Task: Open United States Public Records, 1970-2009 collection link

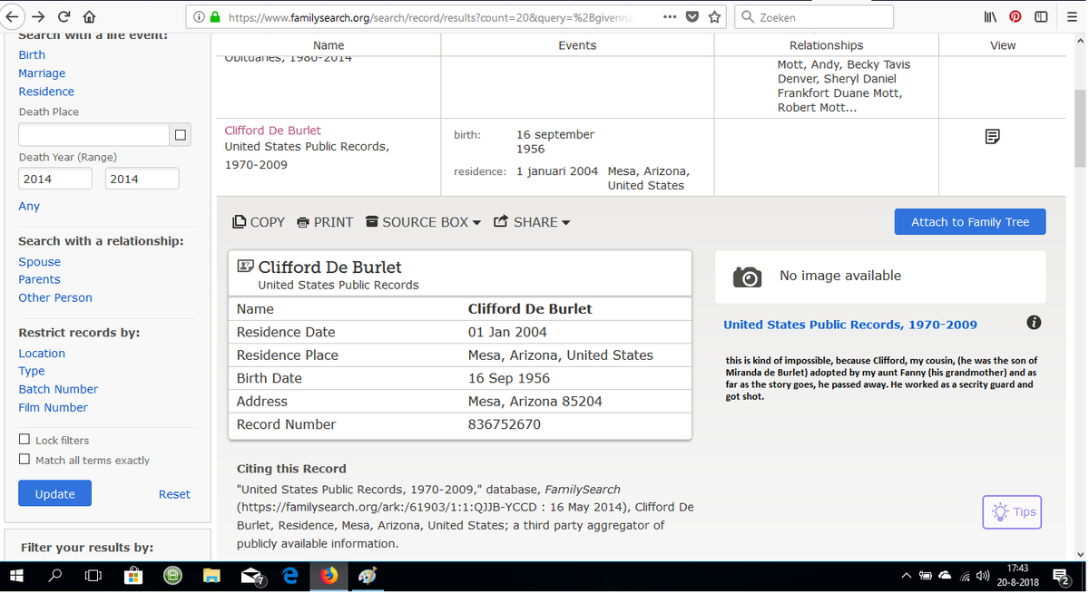Action: coord(850,325)
